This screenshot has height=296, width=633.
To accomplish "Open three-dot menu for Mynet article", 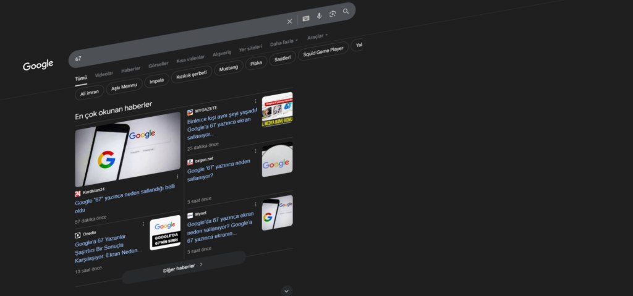I will click(255, 205).
